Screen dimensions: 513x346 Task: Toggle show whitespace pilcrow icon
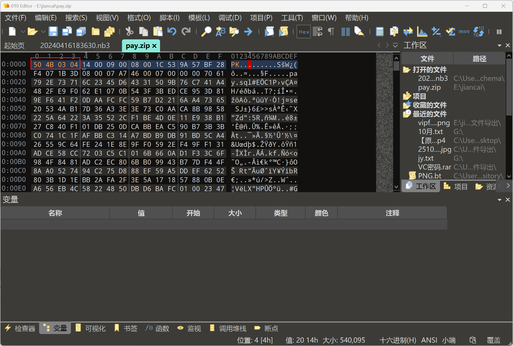coord(331,32)
